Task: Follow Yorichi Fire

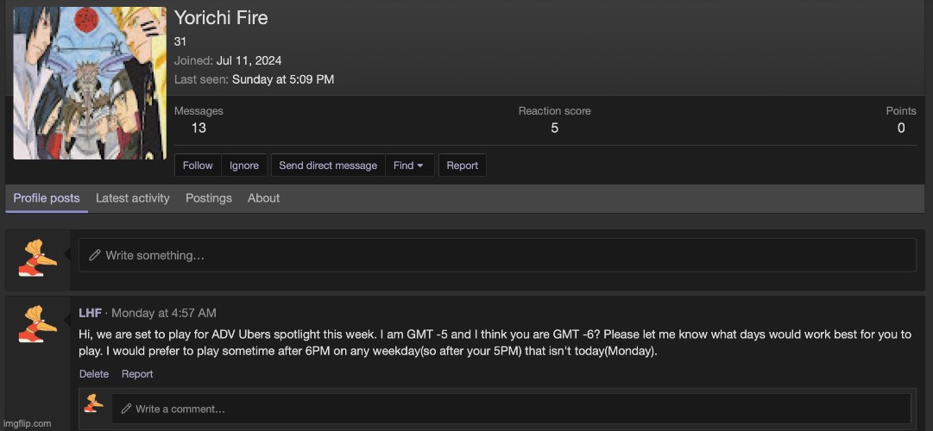Action: pos(198,166)
